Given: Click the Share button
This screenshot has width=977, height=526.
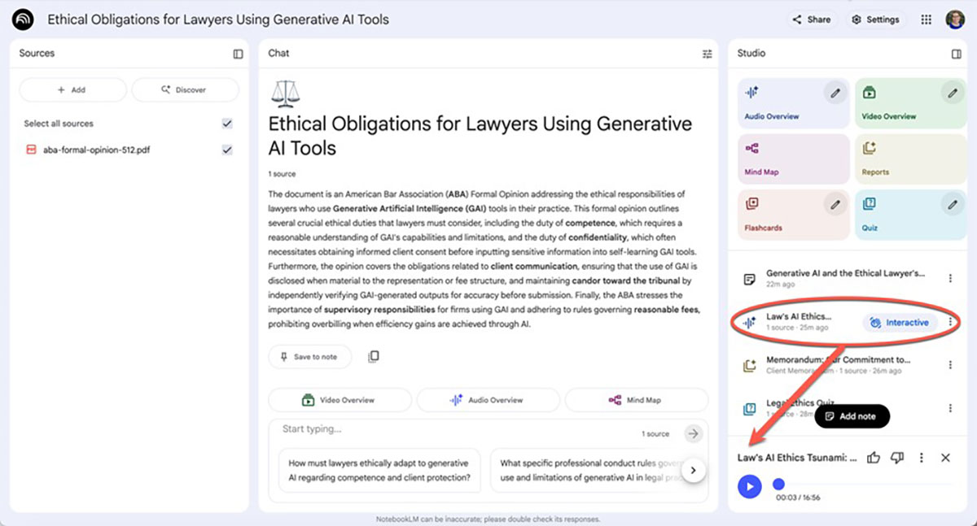Looking at the screenshot, I should pyautogui.click(x=811, y=20).
